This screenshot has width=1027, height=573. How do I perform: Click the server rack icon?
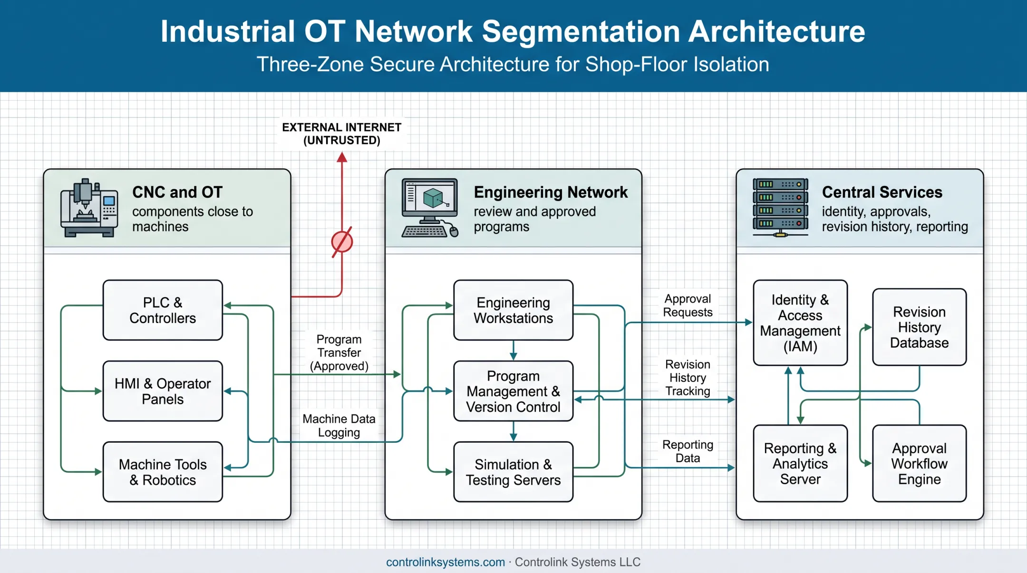click(780, 208)
